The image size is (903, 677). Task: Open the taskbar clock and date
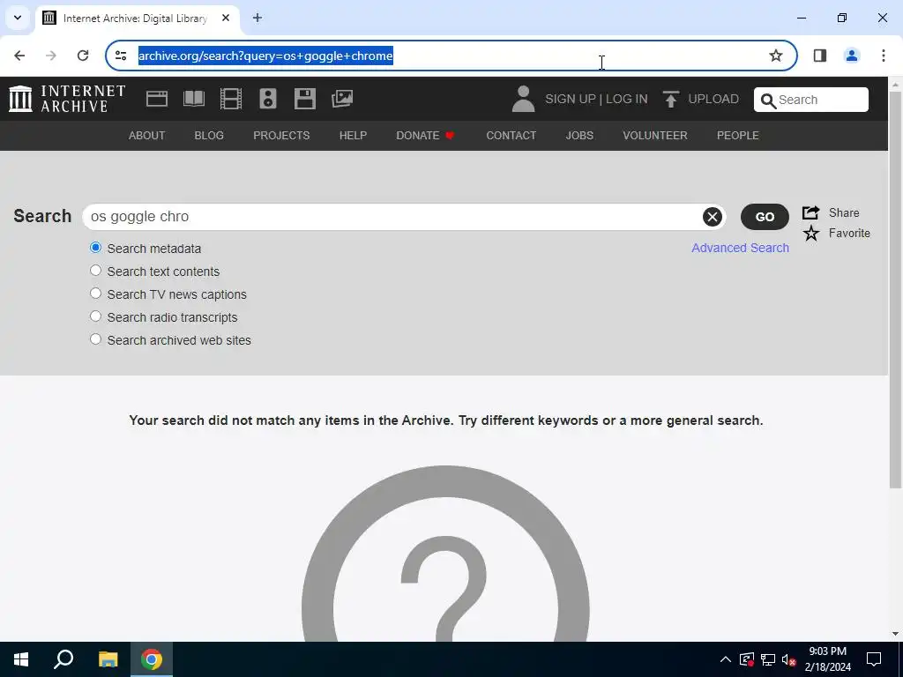point(827,659)
